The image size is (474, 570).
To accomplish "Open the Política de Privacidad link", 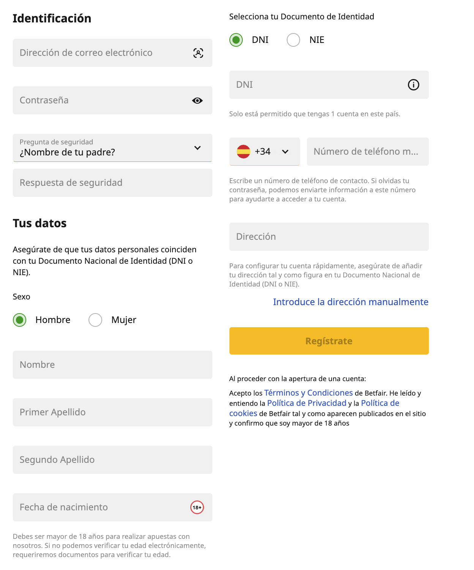I will (307, 403).
